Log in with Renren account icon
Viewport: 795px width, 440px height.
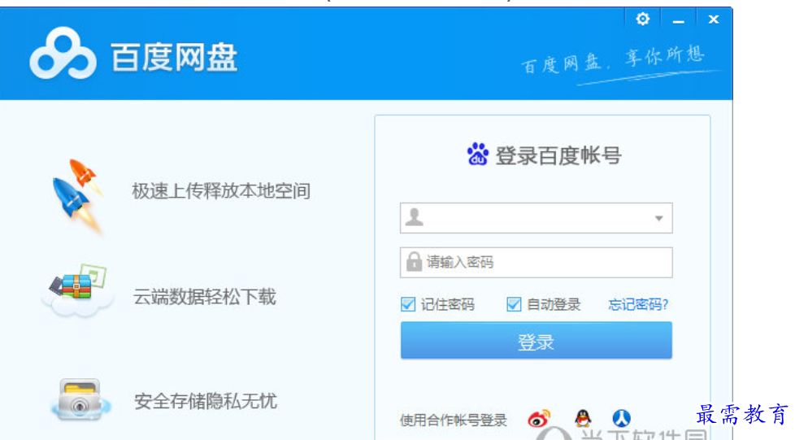[x=621, y=418]
